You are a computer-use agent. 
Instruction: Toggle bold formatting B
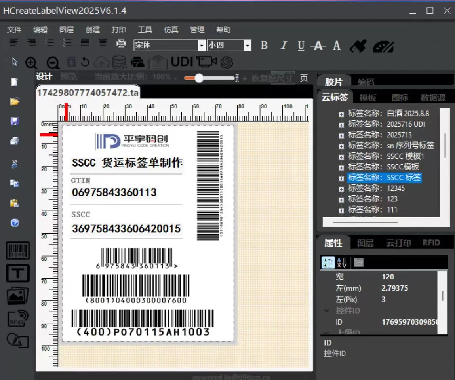click(x=264, y=45)
